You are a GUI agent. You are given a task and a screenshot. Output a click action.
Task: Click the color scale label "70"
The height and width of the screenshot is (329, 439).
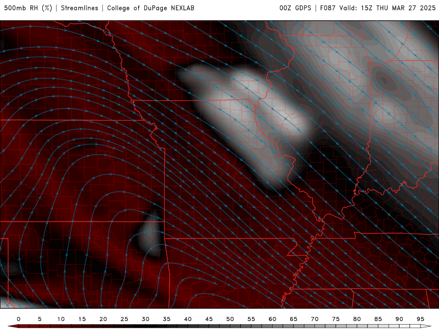tap(314, 319)
